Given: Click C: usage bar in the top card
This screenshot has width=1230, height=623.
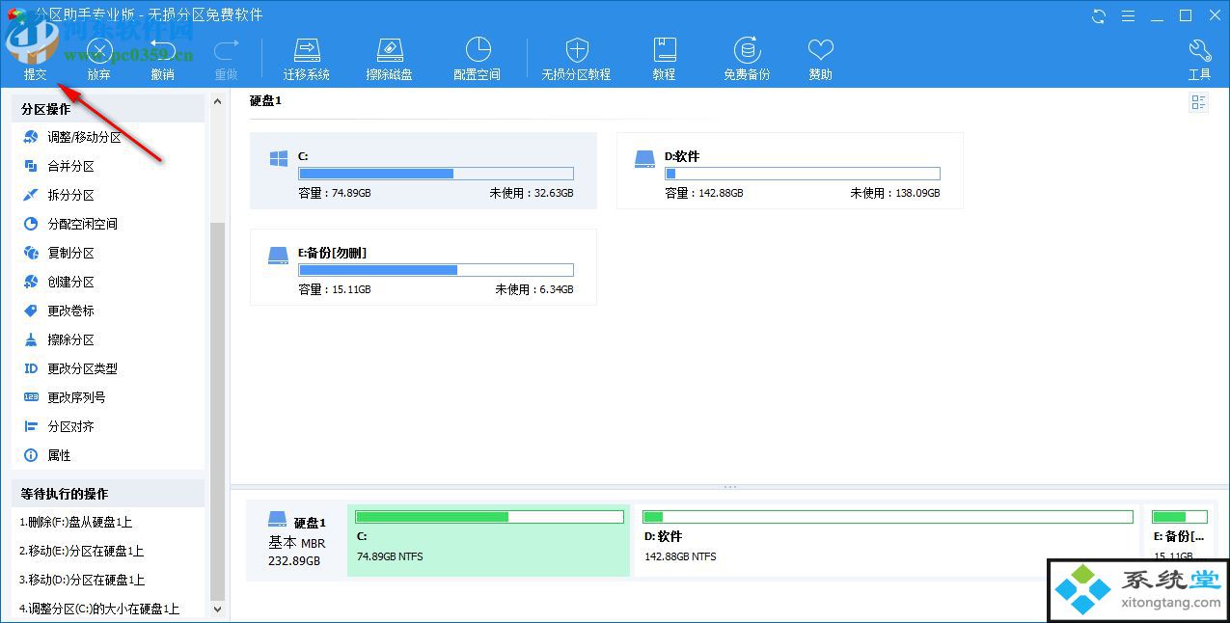Looking at the screenshot, I should pos(436,174).
